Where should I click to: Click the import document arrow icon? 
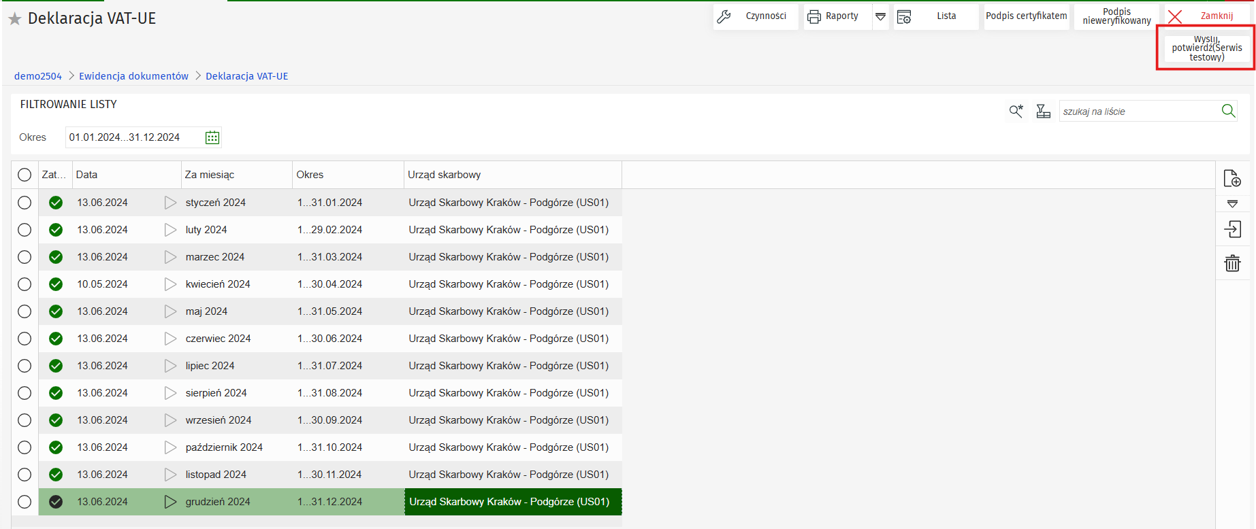pyautogui.click(x=1232, y=229)
